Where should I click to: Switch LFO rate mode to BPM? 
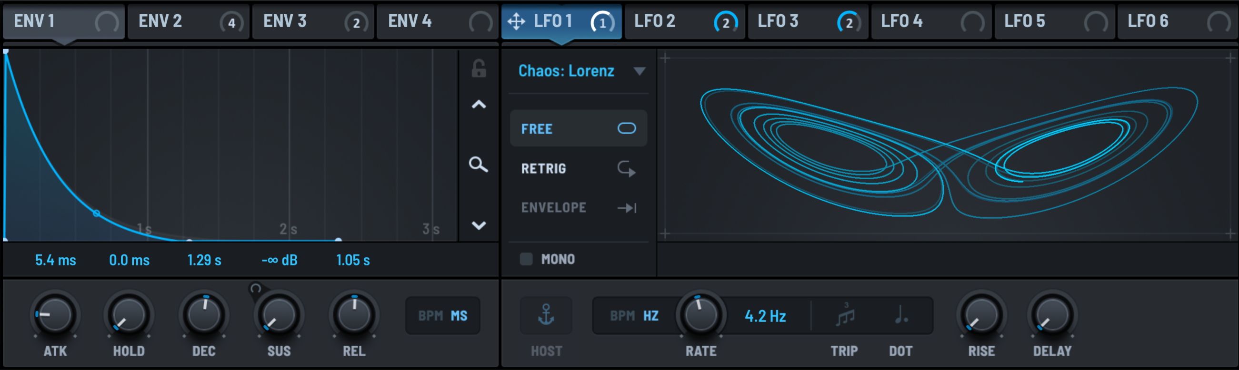click(622, 316)
